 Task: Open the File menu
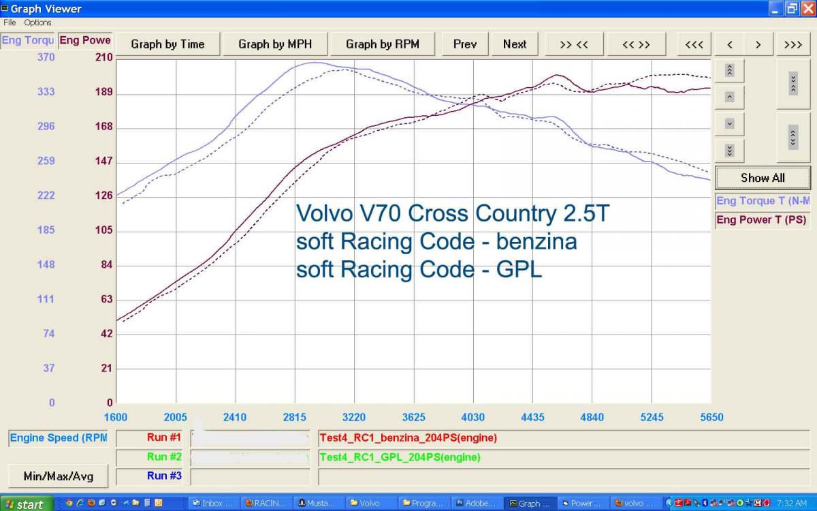10,22
